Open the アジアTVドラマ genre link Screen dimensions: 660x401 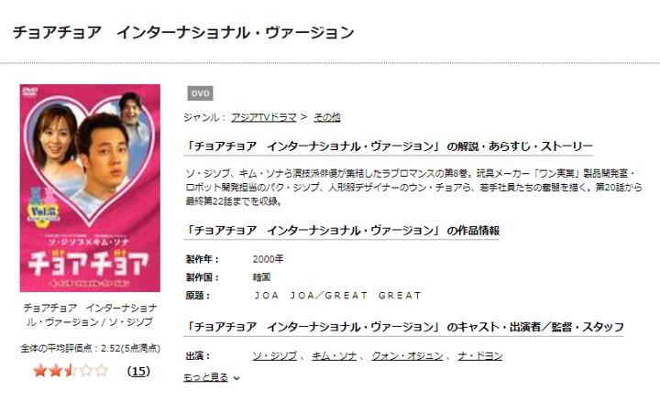(x=264, y=117)
